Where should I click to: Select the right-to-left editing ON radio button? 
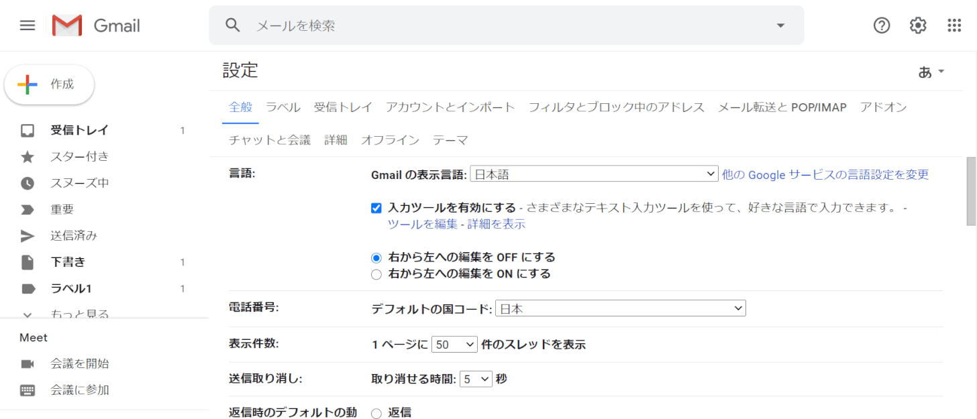click(376, 274)
